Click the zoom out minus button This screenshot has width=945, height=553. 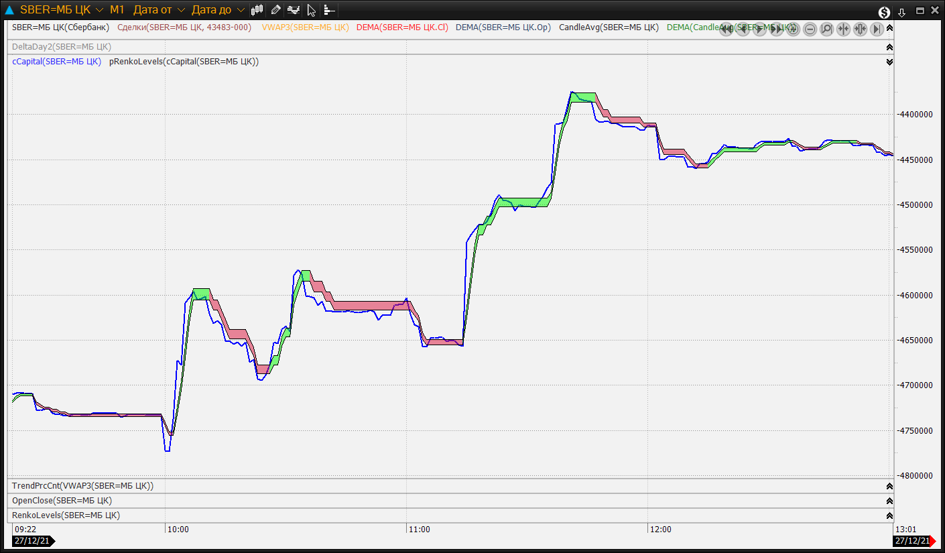[x=810, y=29]
